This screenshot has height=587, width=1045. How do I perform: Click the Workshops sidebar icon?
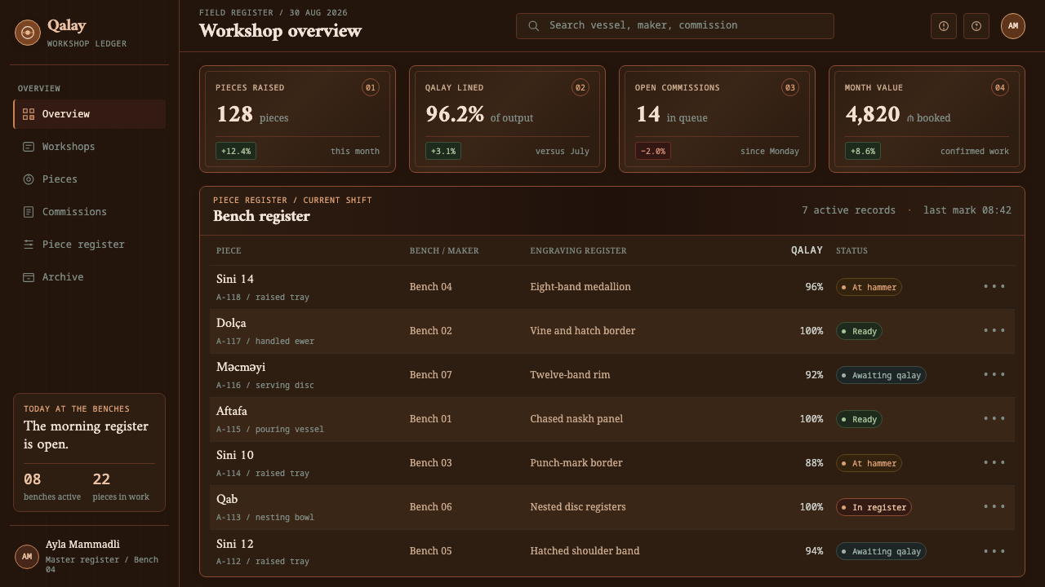click(29, 147)
